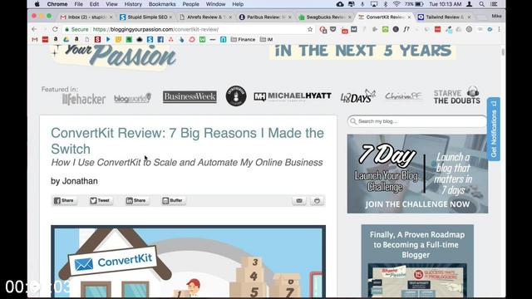This screenshot has height=299, width=532.
Task: Open the View menu
Action: pos(111,4)
